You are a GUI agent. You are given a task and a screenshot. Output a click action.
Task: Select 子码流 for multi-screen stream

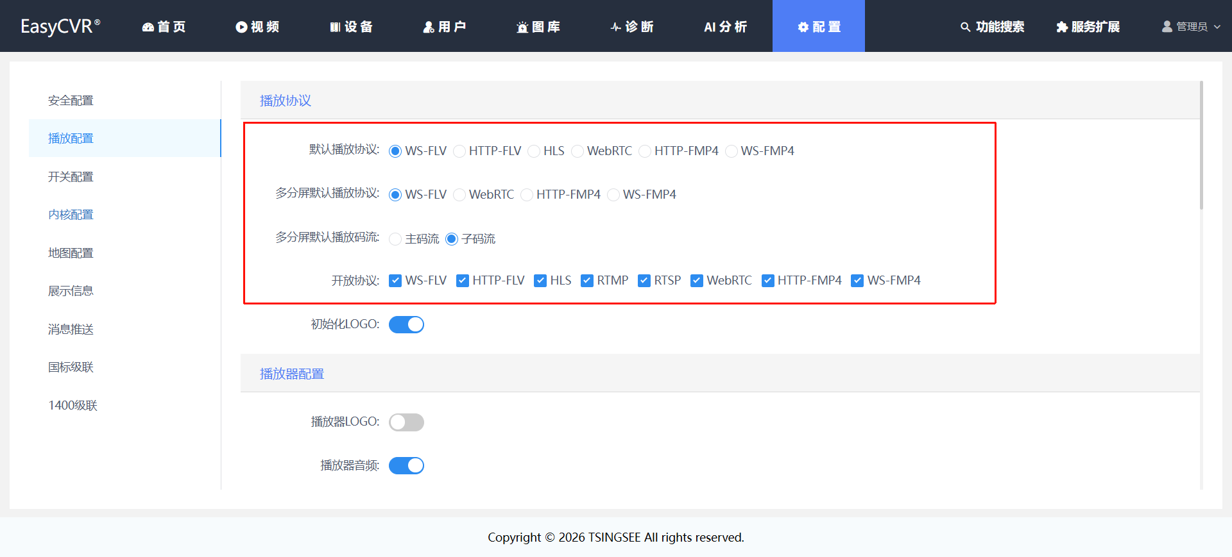[452, 239]
